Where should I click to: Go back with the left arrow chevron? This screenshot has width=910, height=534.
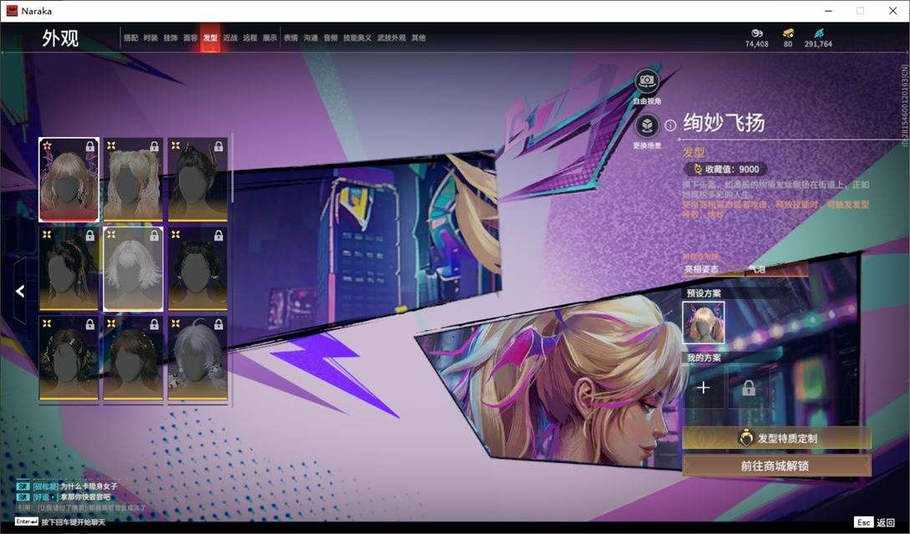(20, 291)
